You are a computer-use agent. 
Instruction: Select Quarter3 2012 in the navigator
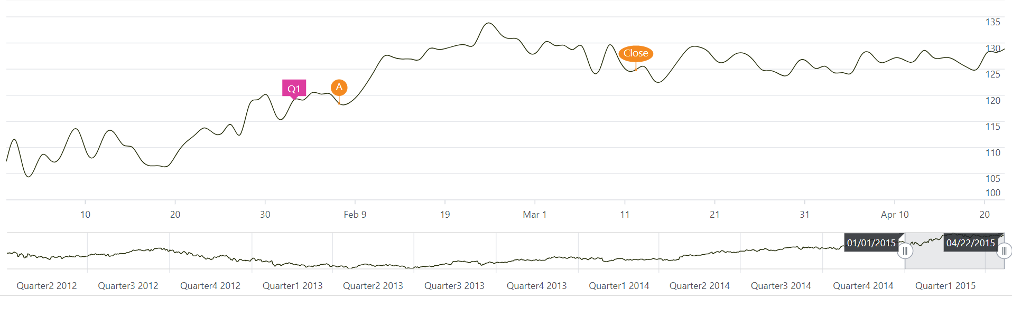click(x=128, y=286)
